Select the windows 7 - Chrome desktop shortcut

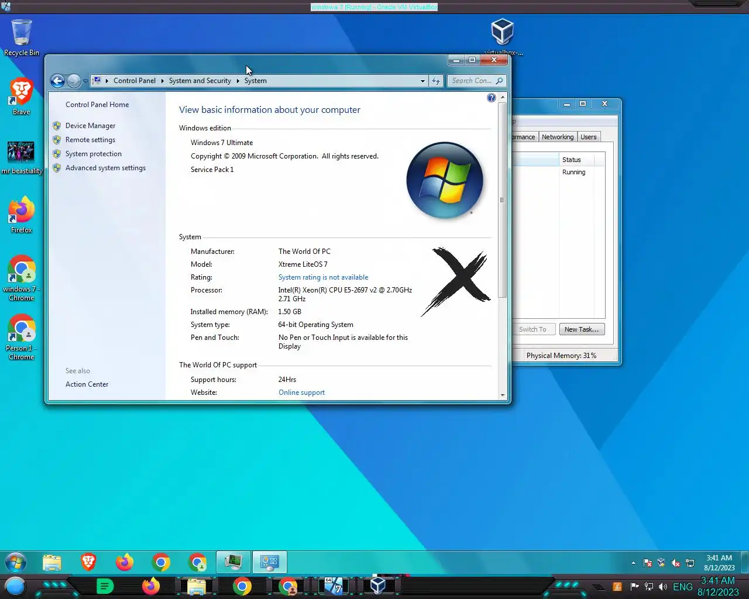pos(22,278)
